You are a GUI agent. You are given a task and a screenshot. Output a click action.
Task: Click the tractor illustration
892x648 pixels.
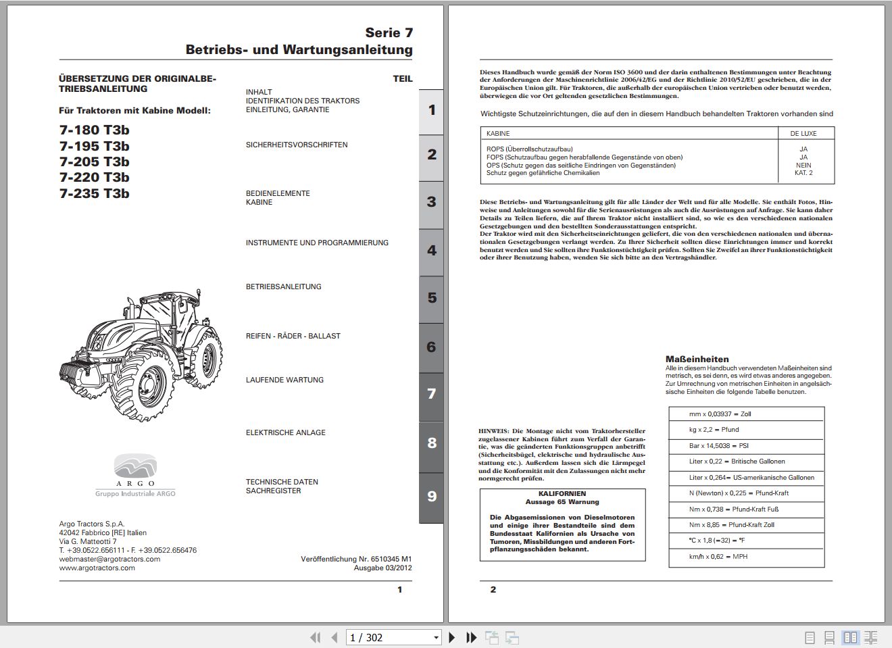(142, 355)
